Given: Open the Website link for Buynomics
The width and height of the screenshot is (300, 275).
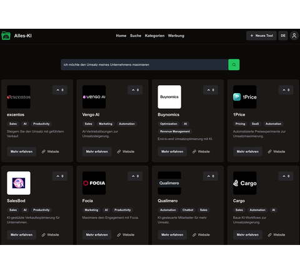Looking at the screenshot, I should (x=201, y=152).
